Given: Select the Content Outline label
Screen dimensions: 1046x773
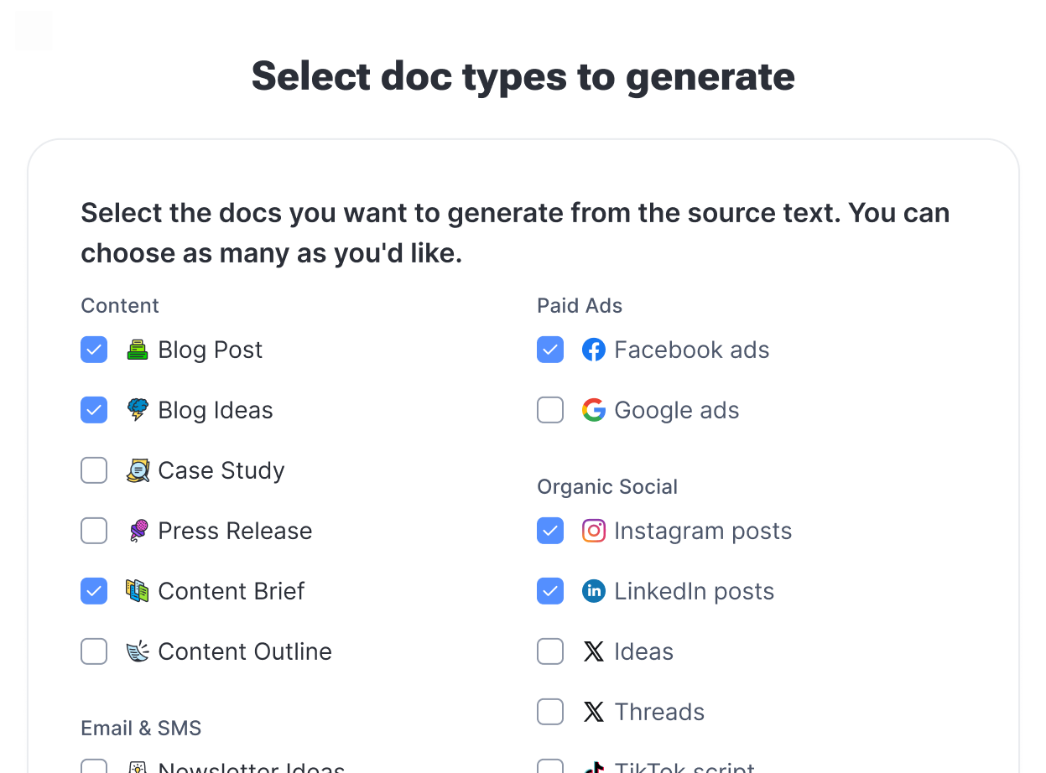Looking at the screenshot, I should click(245, 651).
